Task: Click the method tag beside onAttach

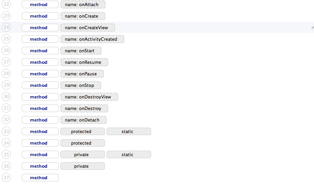Action: [x=40, y=5]
